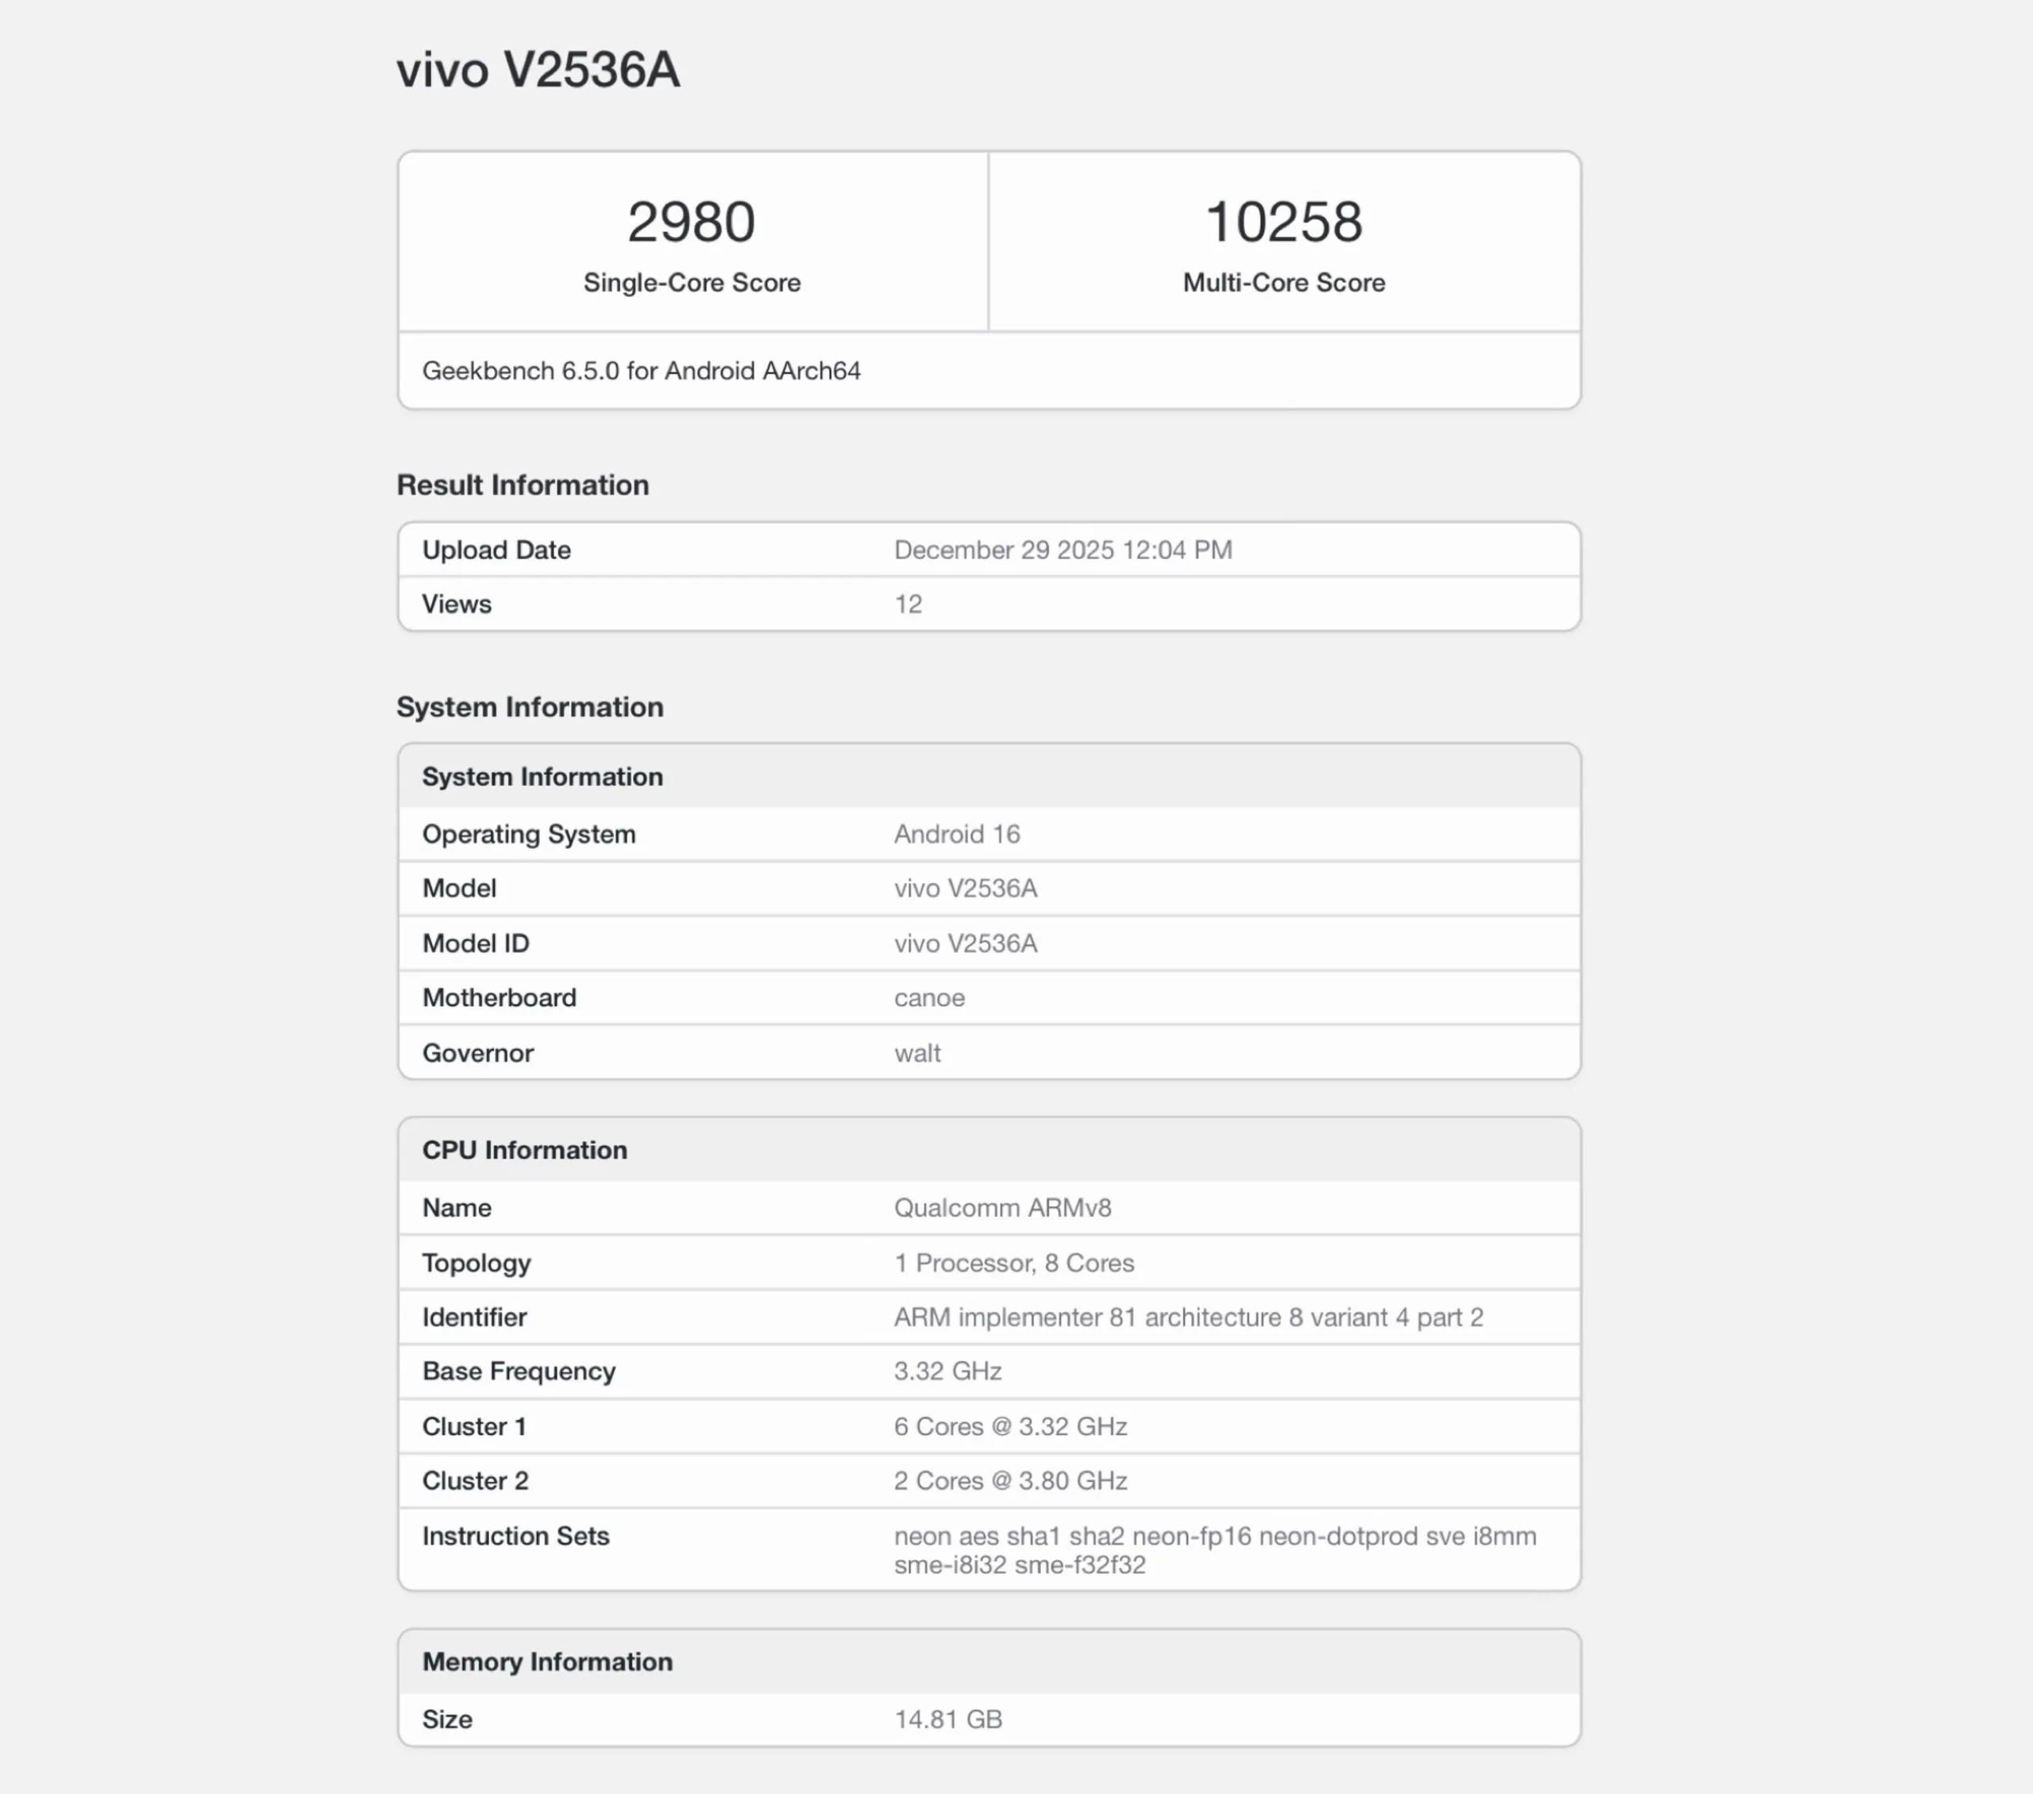The image size is (2033, 1794).
Task: Click the Geekbench 6.5.0 for Android text
Action: [641, 371]
